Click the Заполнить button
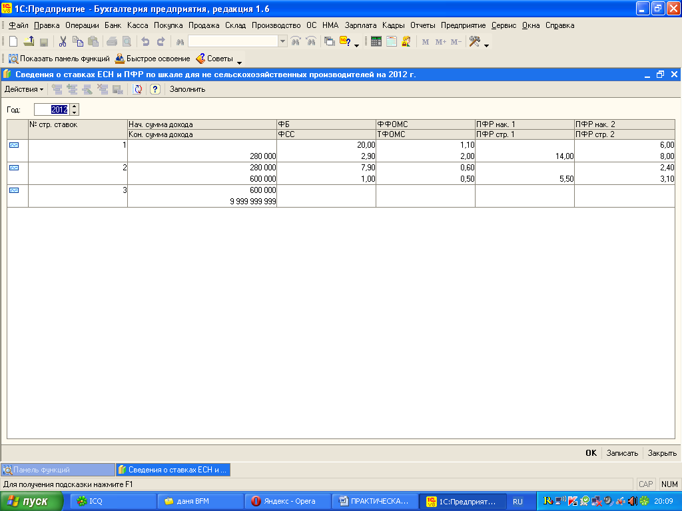Image resolution: width=682 pixels, height=511 pixels. (x=187, y=90)
